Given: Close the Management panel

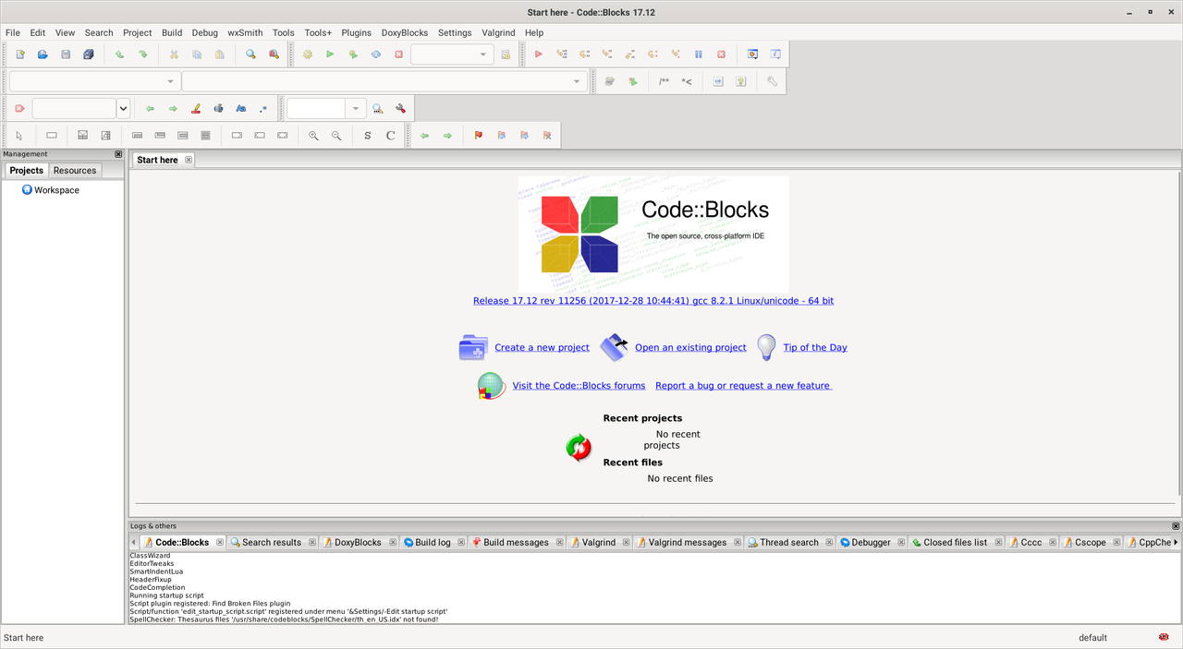Looking at the screenshot, I should click(x=118, y=154).
